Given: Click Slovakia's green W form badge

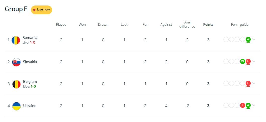Looking at the screenshot, I should pos(243,61).
